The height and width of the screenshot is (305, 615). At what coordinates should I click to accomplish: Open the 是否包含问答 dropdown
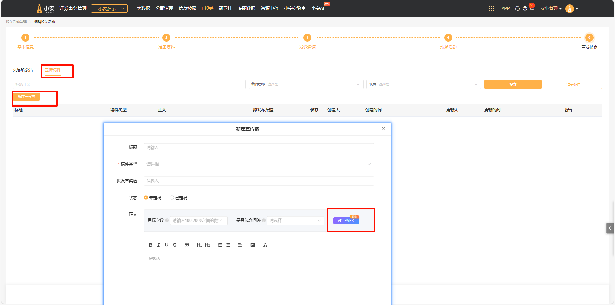pos(295,221)
